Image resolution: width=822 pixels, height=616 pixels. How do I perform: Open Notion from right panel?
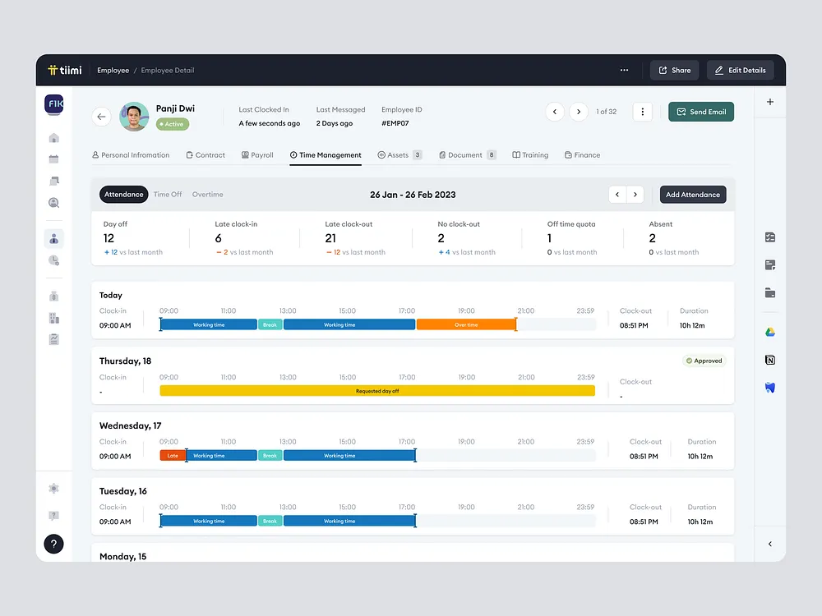tap(770, 360)
